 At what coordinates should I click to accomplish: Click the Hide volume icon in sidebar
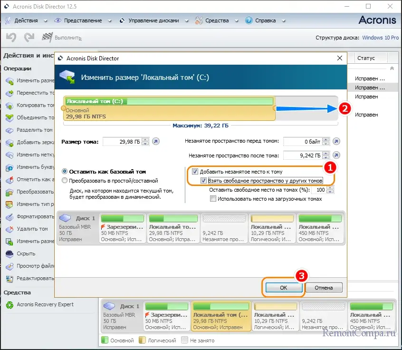coord(10,254)
